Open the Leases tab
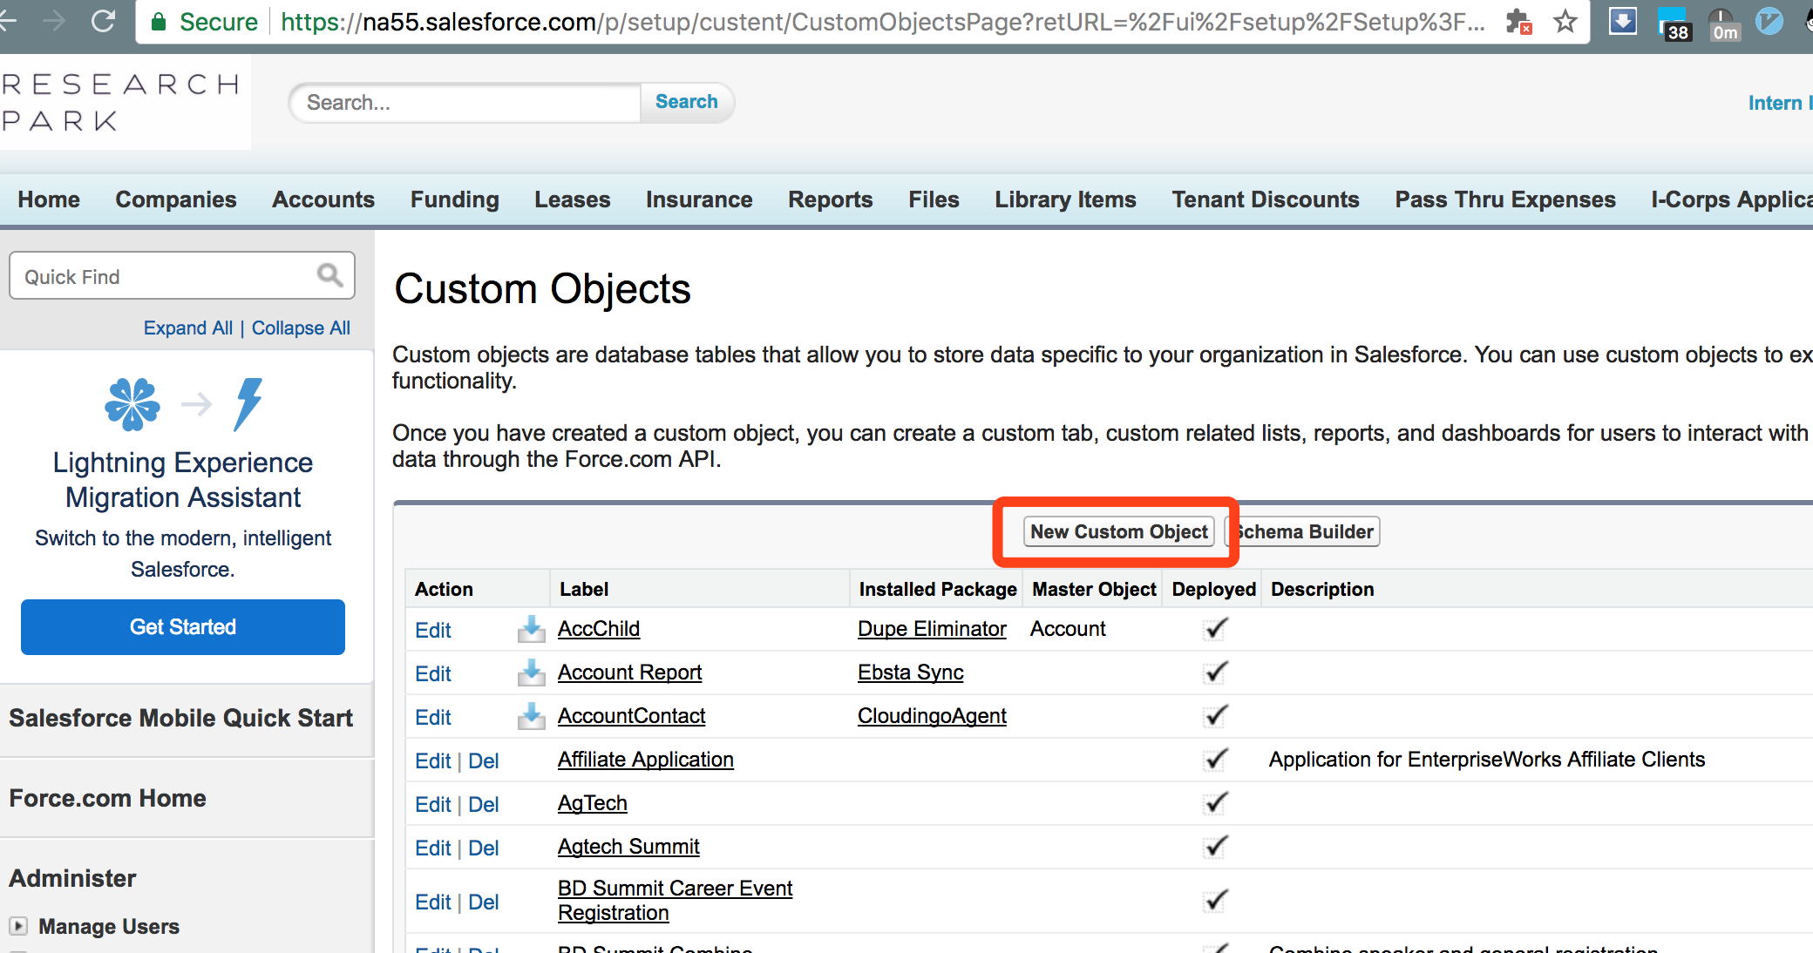Image resolution: width=1813 pixels, height=953 pixels. point(572,199)
